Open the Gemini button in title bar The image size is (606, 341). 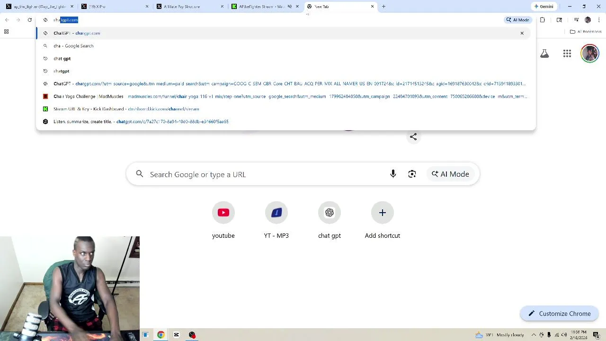(x=544, y=7)
